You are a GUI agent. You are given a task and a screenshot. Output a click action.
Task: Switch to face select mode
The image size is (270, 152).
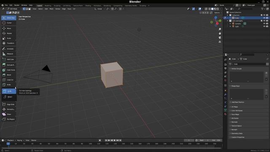click(x=30, y=9)
